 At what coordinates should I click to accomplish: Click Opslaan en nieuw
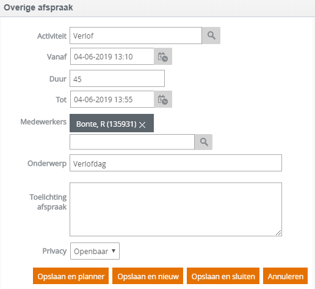(148, 276)
